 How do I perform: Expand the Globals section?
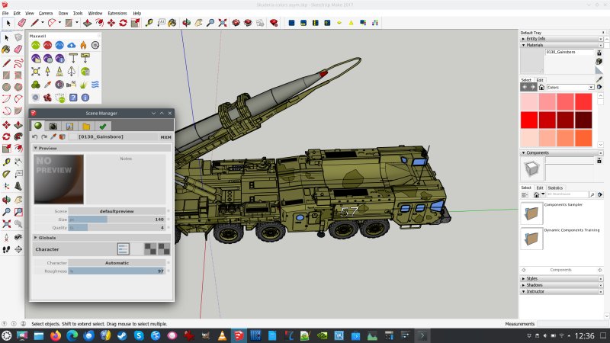[x=47, y=237]
